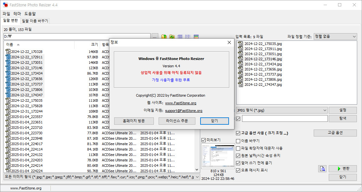Screen dimensions: 362x192
Task: Click icon of 2024-12-22_173434.jpg in input list
Action: pyautogui.click(x=241, y=64)
